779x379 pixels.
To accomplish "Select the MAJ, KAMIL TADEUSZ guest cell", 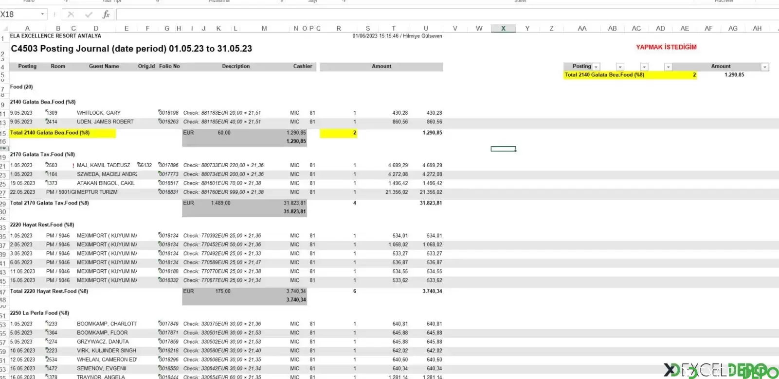I will click(x=104, y=165).
